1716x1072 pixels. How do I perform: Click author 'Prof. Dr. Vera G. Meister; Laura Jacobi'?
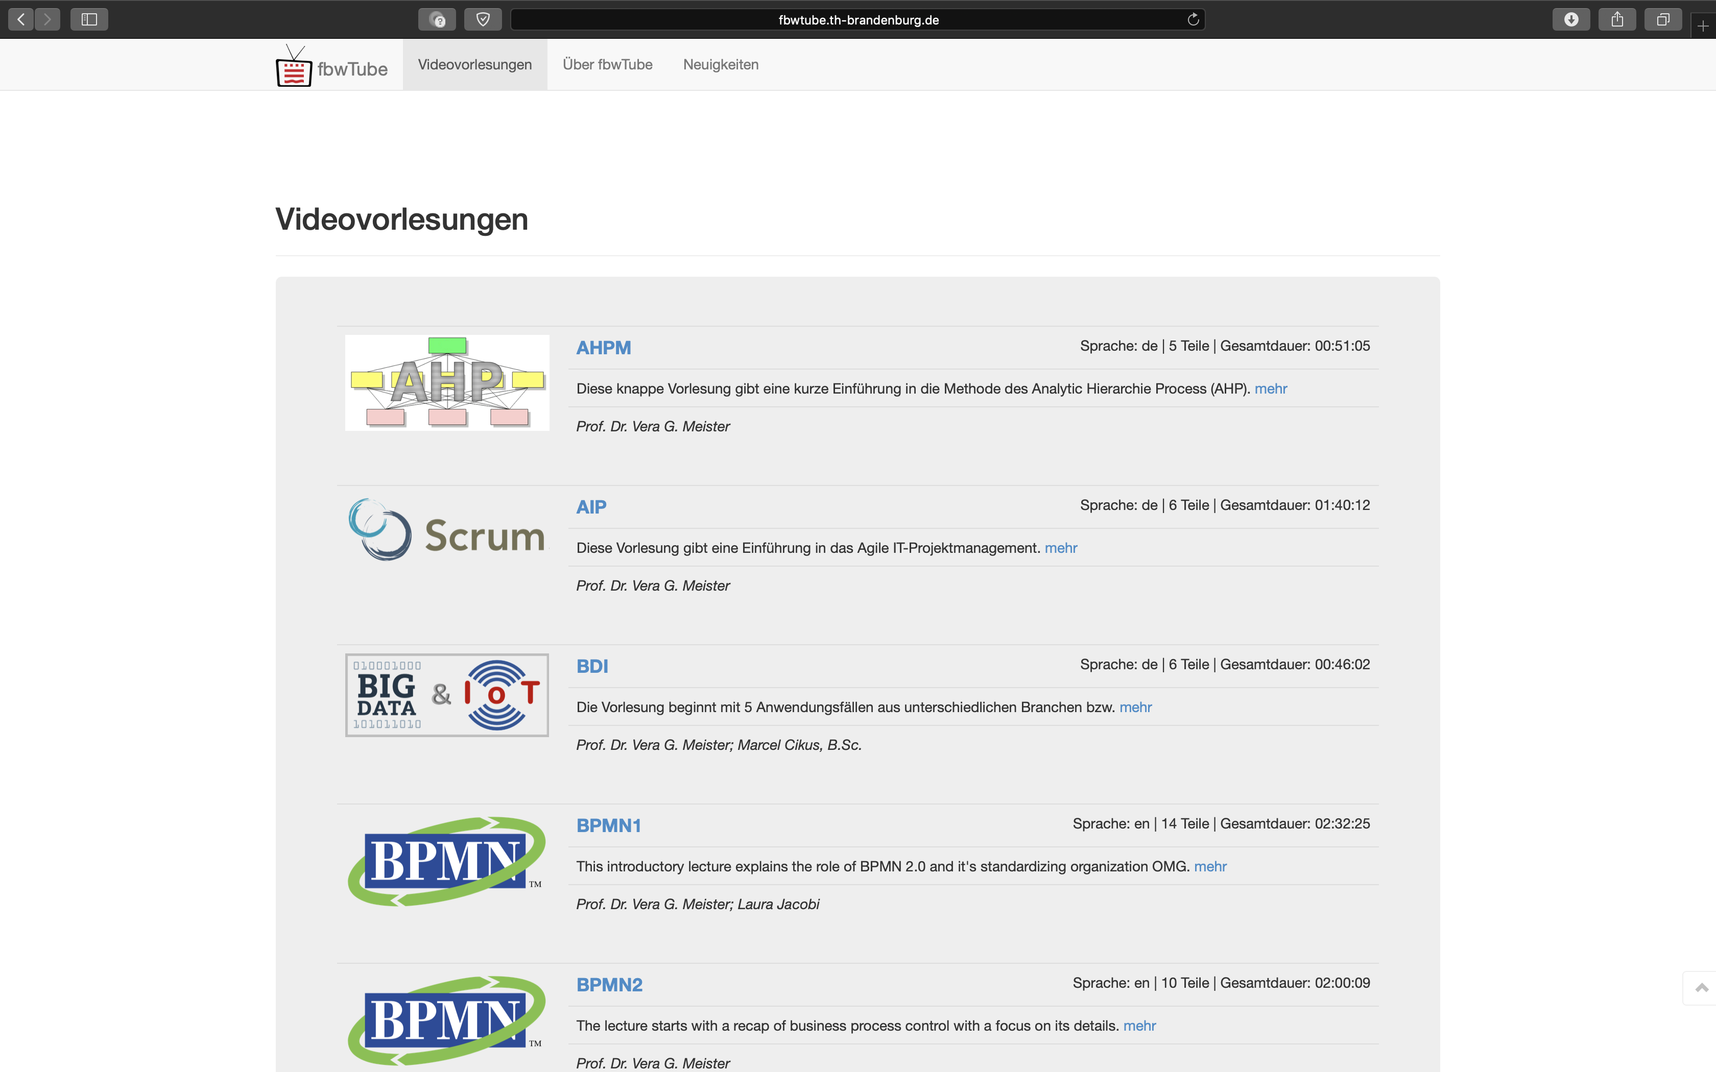coord(698,905)
